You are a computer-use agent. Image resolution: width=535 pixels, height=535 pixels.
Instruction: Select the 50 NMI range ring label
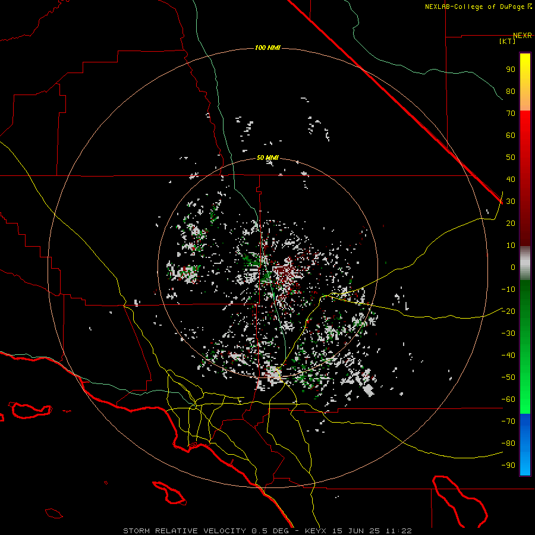point(267,158)
